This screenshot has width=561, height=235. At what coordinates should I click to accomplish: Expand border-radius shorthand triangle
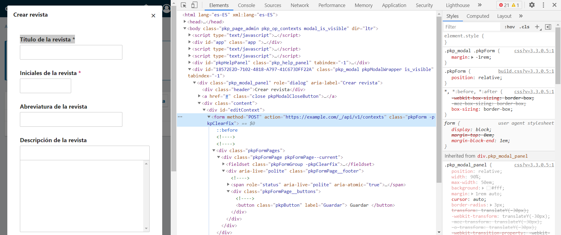[491, 205]
